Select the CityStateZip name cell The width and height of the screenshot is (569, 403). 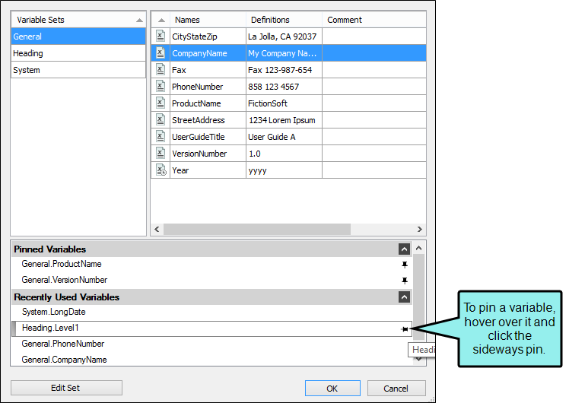pos(208,36)
